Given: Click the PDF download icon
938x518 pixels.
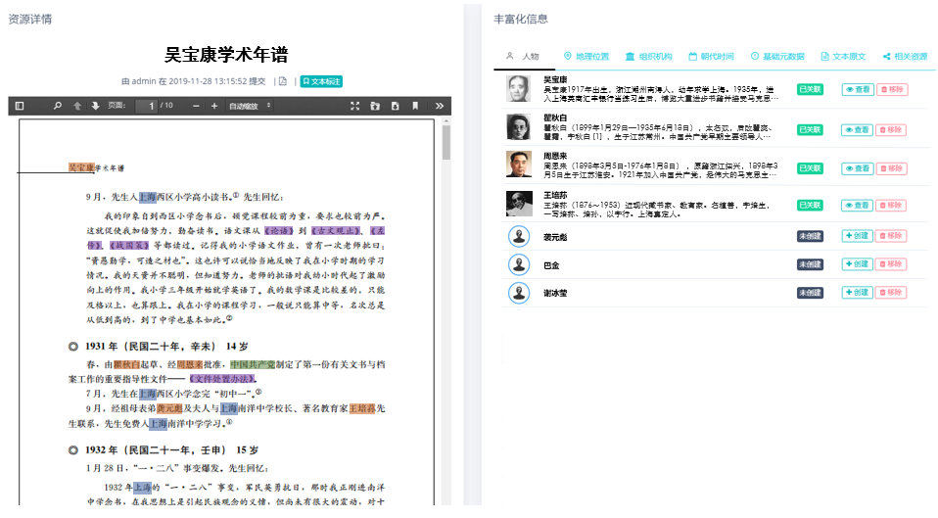Looking at the screenshot, I should pyautogui.click(x=395, y=106).
